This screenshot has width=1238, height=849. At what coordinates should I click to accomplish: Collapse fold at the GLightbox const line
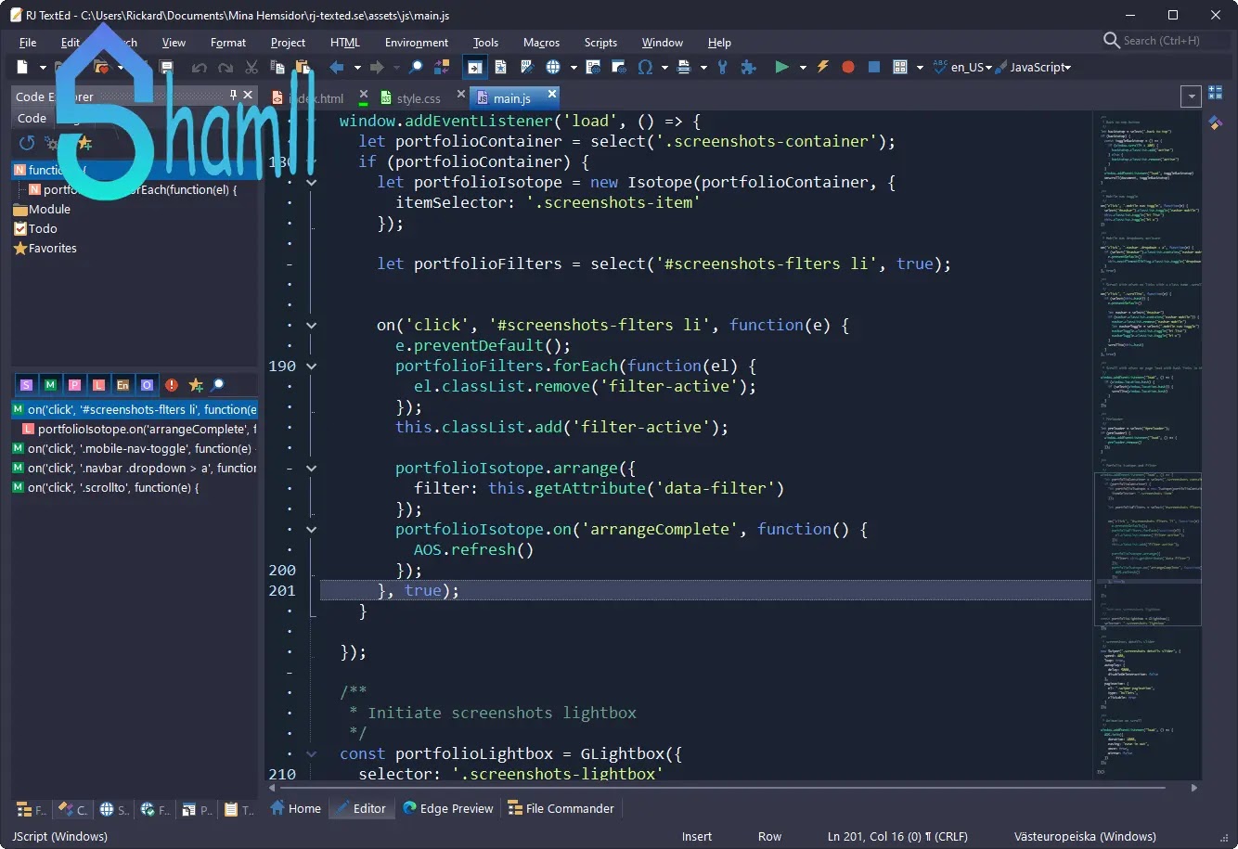coord(311,754)
